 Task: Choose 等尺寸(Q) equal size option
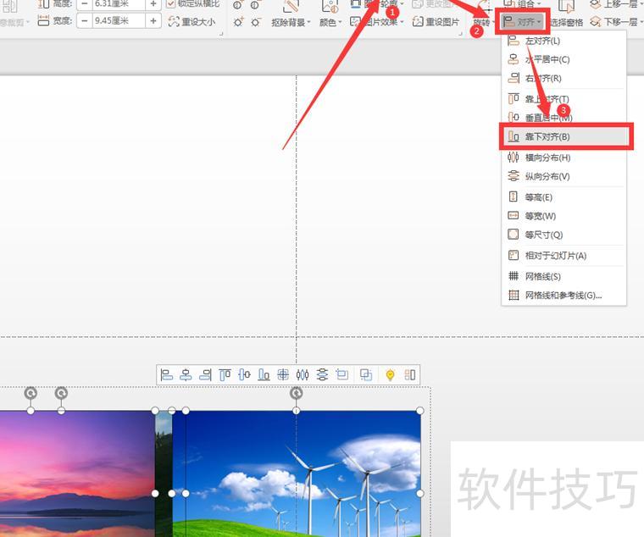click(x=563, y=235)
